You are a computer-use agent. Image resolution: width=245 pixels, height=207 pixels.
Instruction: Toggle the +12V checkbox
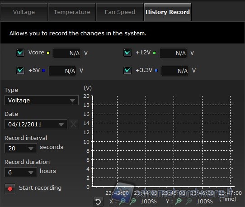click(127, 53)
